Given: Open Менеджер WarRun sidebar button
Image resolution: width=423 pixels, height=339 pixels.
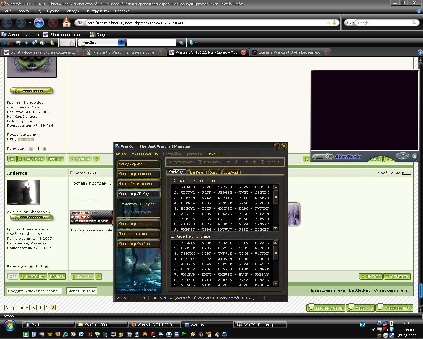Looking at the screenshot, I should click(x=138, y=244).
